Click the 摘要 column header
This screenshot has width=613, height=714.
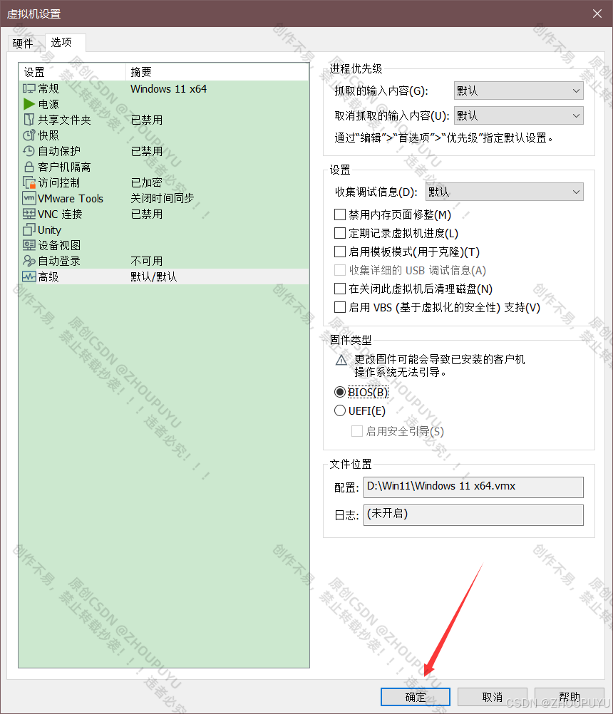click(217, 72)
